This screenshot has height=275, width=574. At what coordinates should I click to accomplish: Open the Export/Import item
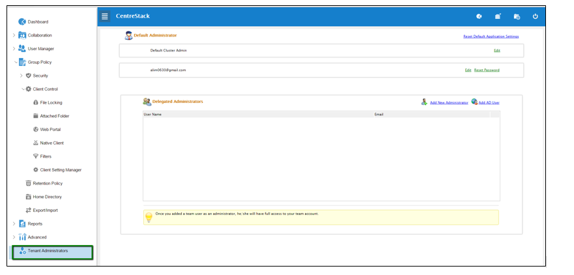pyautogui.click(x=42, y=210)
